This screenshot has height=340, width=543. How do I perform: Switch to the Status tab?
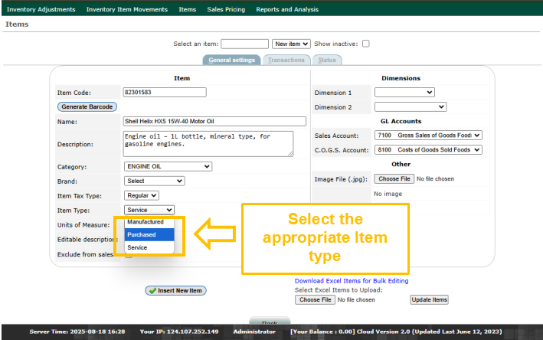pos(327,60)
